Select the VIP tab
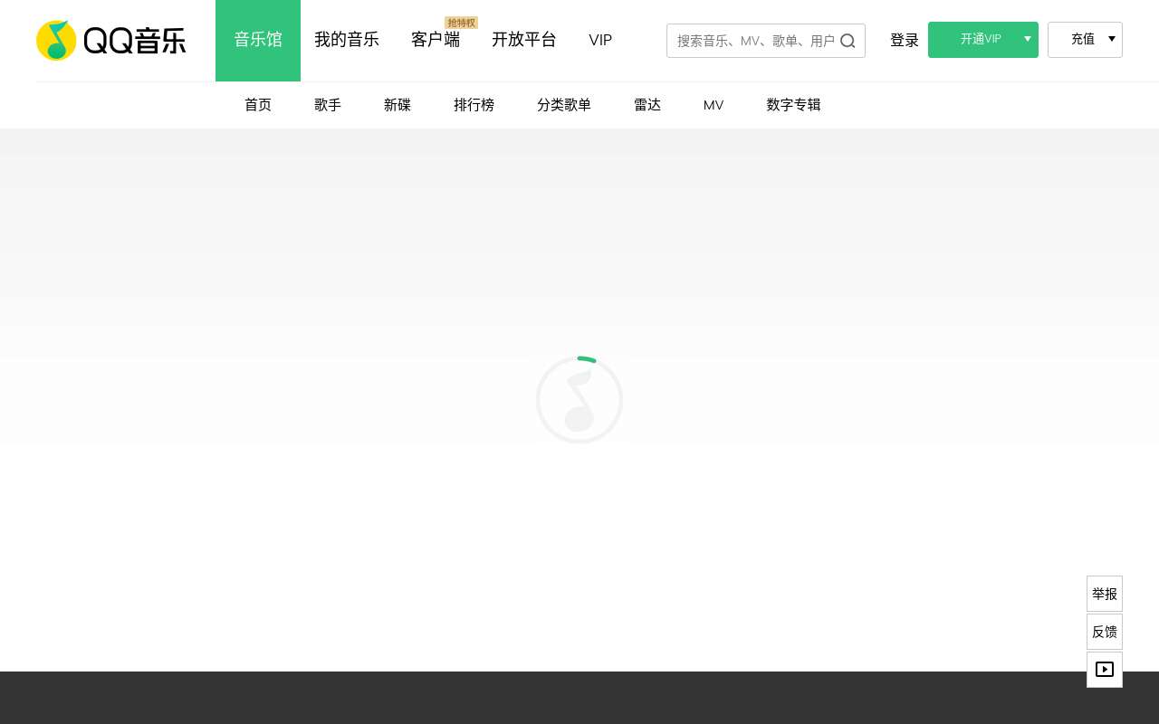Image resolution: width=1159 pixels, height=724 pixels. point(600,40)
